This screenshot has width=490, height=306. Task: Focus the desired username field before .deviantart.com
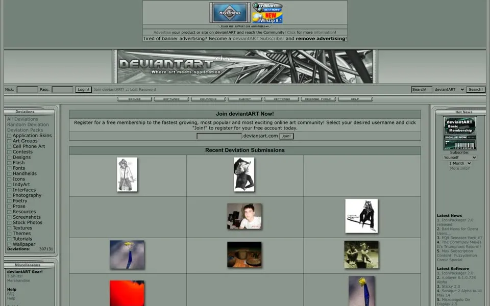pos(219,136)
